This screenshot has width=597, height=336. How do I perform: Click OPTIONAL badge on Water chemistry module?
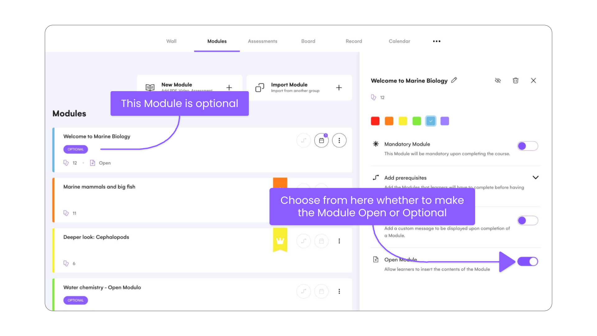click(x=76, y=301)
